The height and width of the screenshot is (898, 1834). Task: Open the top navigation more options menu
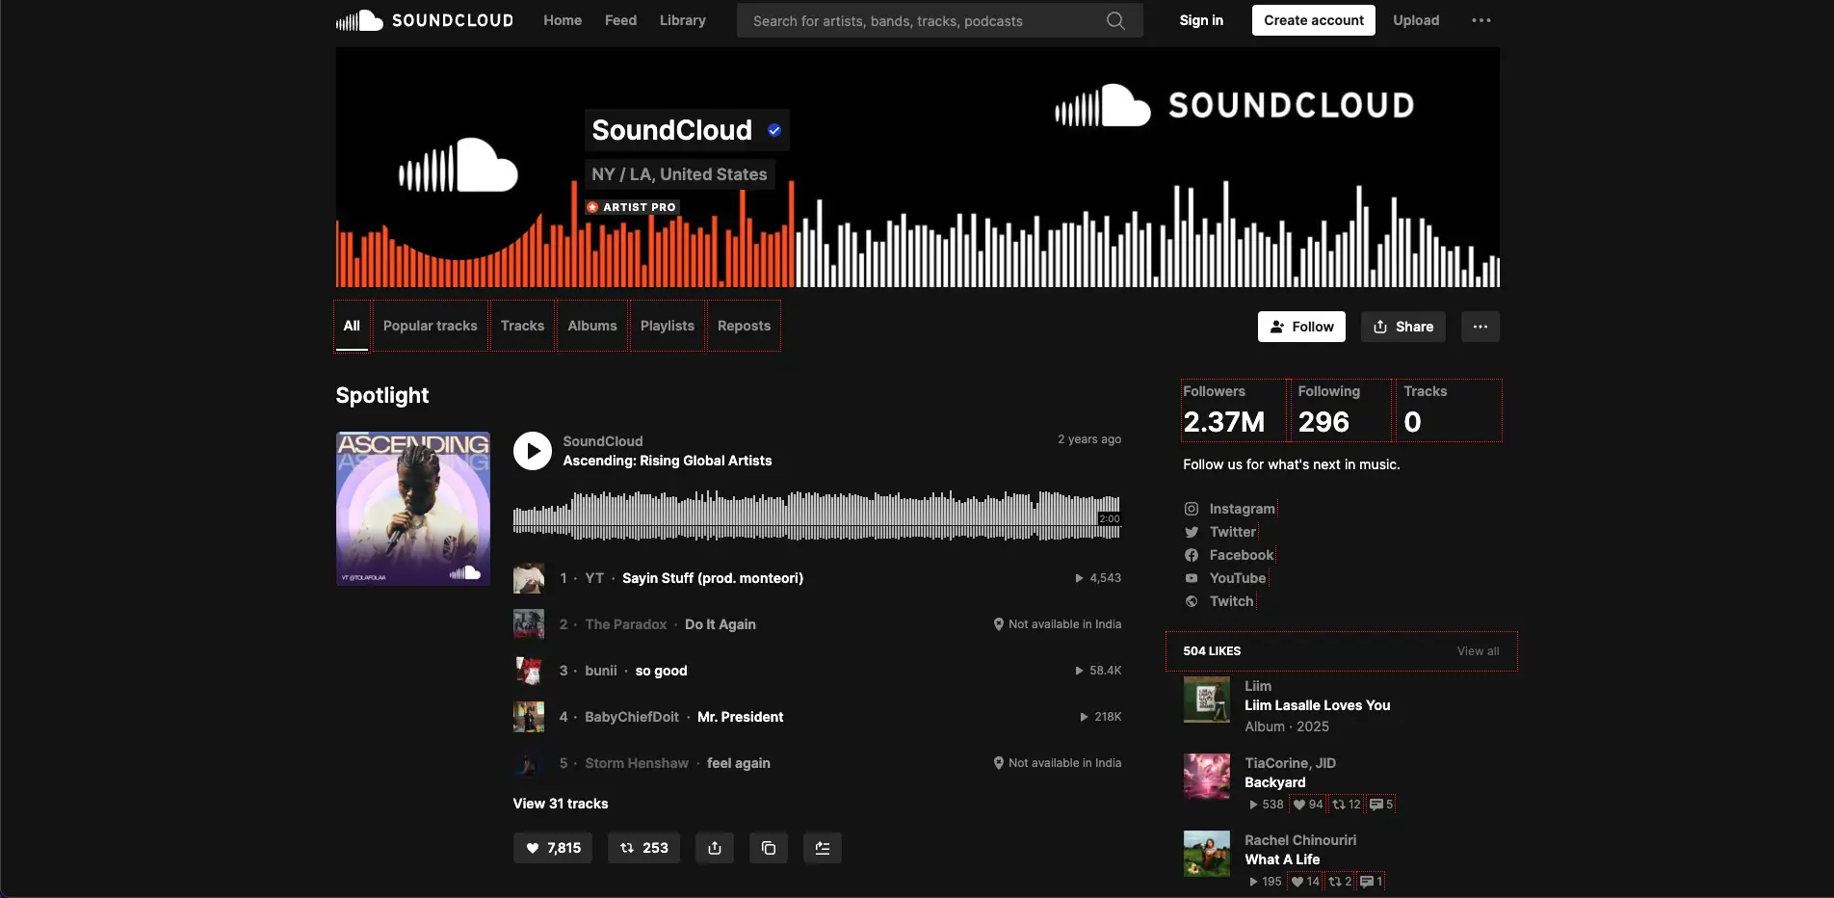tap(1480, 20)
